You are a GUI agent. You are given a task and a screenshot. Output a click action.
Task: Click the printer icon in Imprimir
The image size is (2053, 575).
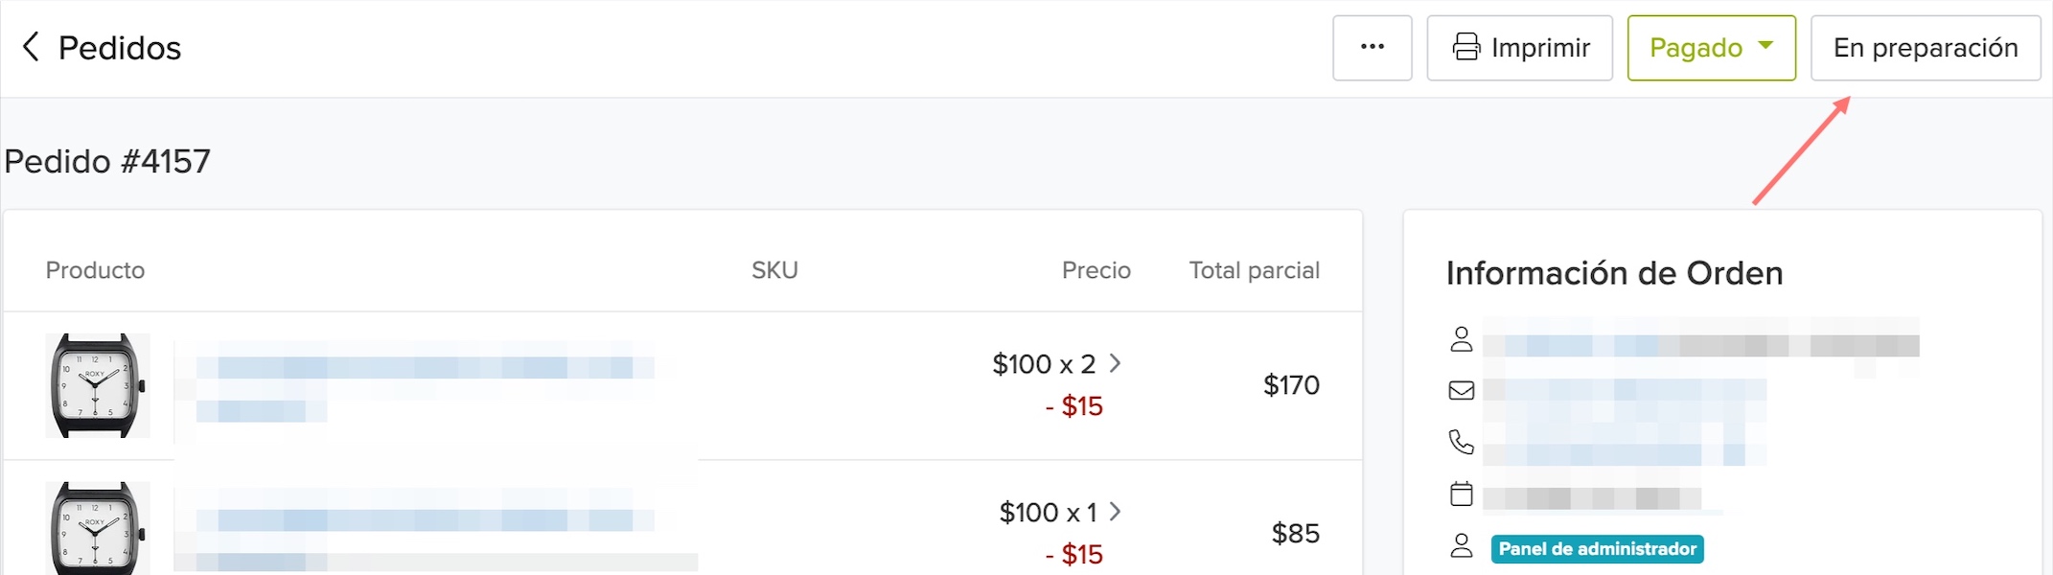point(1465,47)
